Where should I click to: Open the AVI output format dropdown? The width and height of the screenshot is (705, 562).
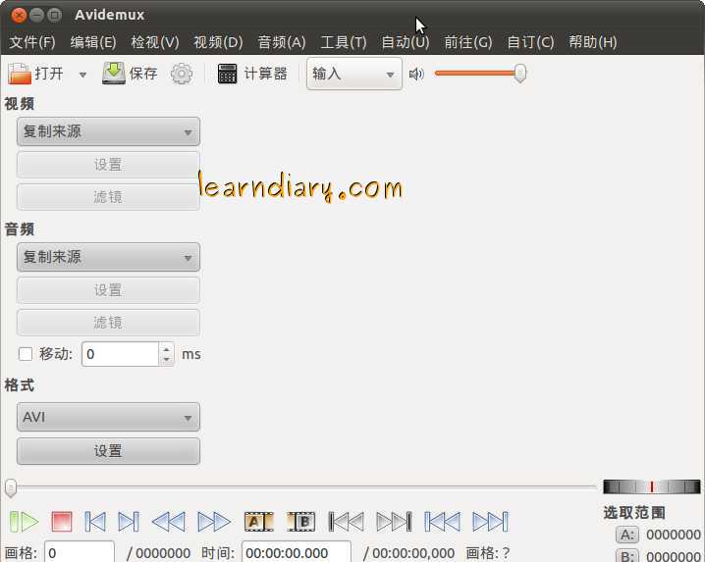click(x=108, y=417)
